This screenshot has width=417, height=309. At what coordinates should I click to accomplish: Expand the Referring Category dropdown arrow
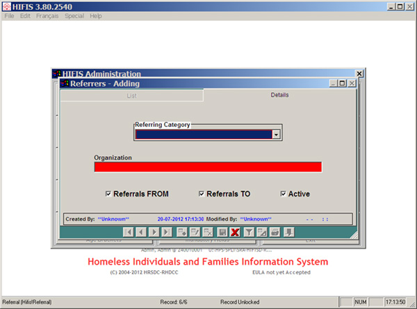tap(276, 135)
